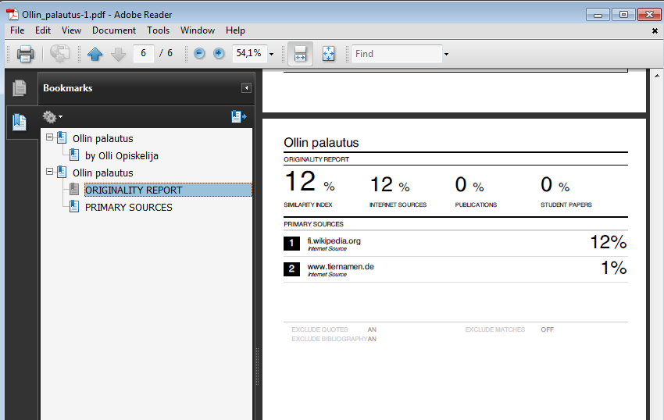664x420 pixels.
Task: Click the PUBLICATIONS label
Action: tap(476, 205)
